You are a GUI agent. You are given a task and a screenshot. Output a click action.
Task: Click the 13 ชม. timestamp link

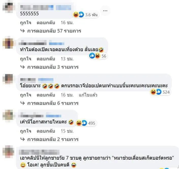click(x=67, y=59)
